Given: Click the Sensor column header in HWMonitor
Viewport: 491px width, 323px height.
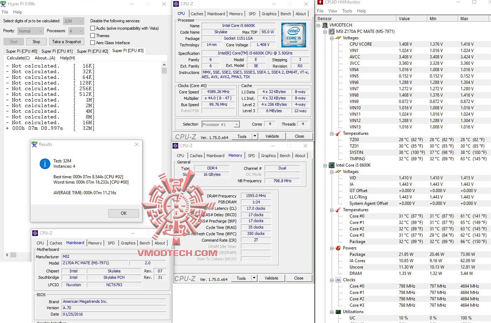Looking at the screenshot, I should coord(356,19).
